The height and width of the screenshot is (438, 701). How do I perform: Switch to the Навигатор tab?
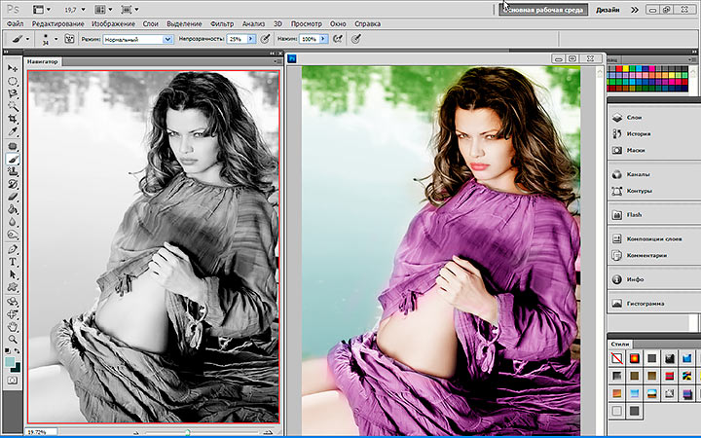(43, 61)
